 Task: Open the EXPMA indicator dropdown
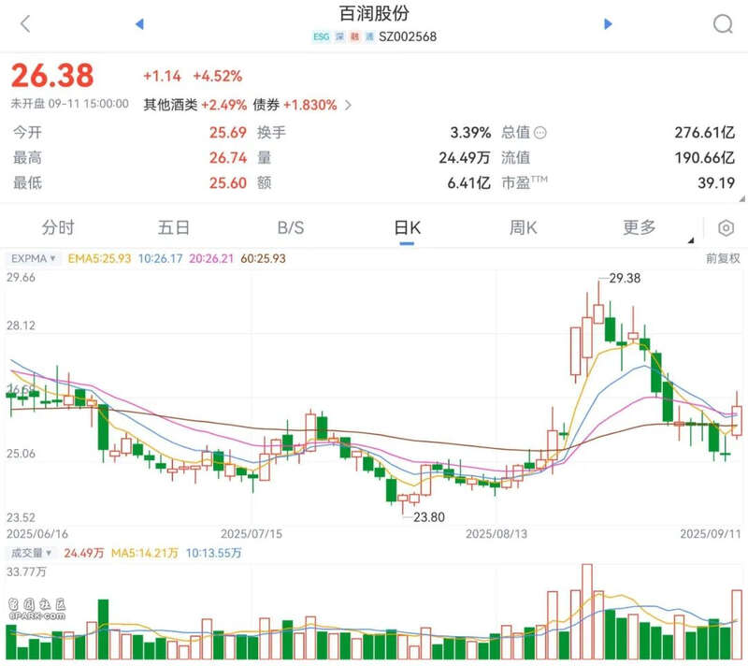(34, 258)
